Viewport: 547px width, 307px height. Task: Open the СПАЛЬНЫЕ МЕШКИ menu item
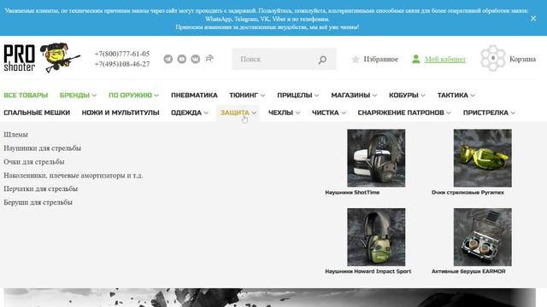[x=37, y=113]
